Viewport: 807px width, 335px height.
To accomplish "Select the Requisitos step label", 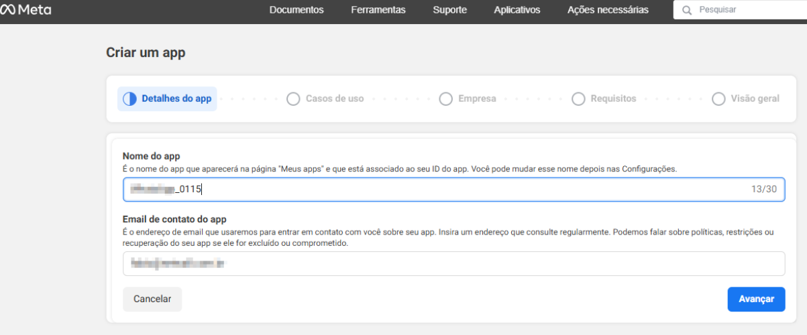I will coord(613,99).
